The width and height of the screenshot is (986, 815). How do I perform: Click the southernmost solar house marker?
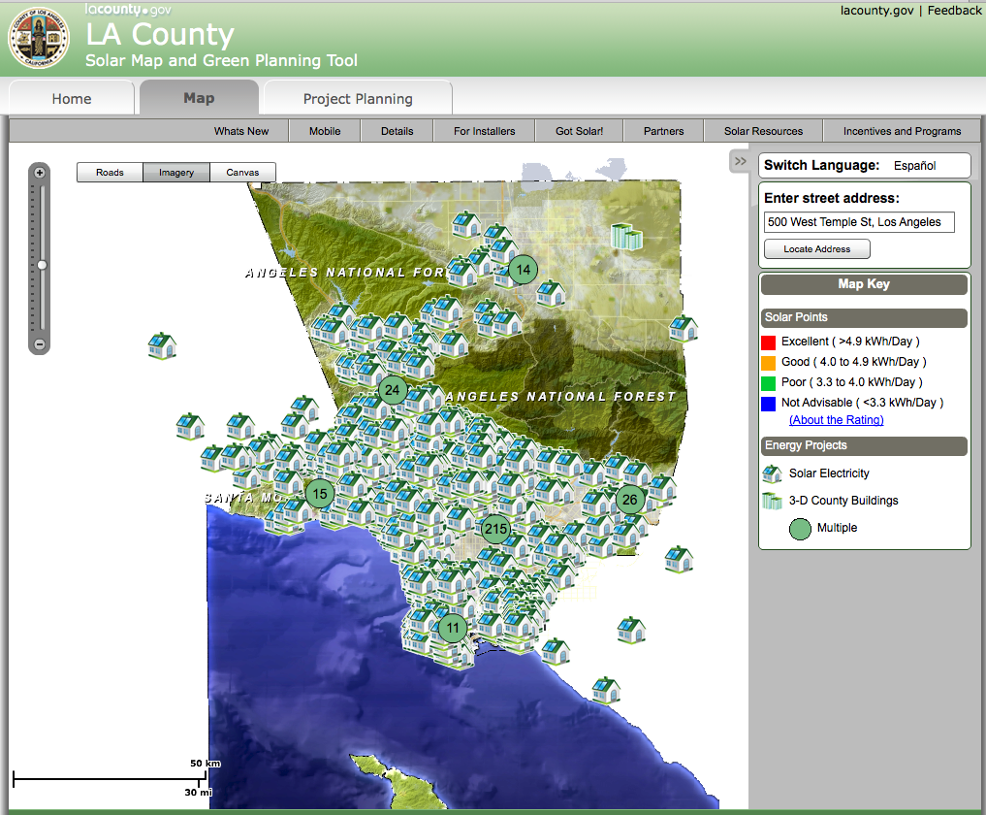606,691
